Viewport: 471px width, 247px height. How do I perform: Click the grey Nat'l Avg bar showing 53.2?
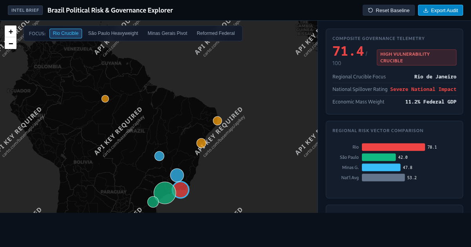pyautogui.click(x=383, y=178)
